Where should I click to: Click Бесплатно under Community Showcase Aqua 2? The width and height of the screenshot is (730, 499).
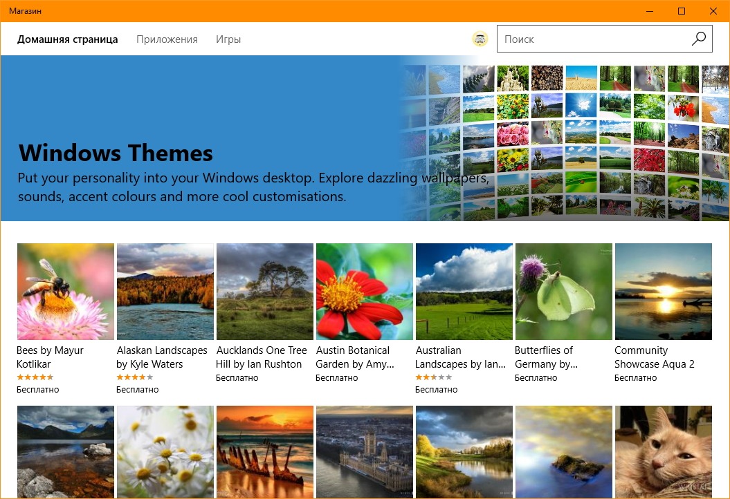point(635,378)
